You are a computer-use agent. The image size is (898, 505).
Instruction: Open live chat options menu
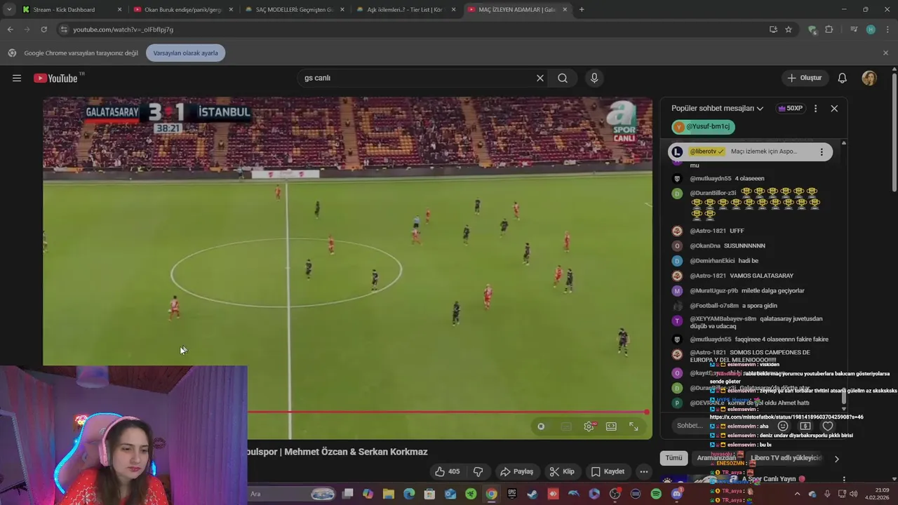coord(815,108)
